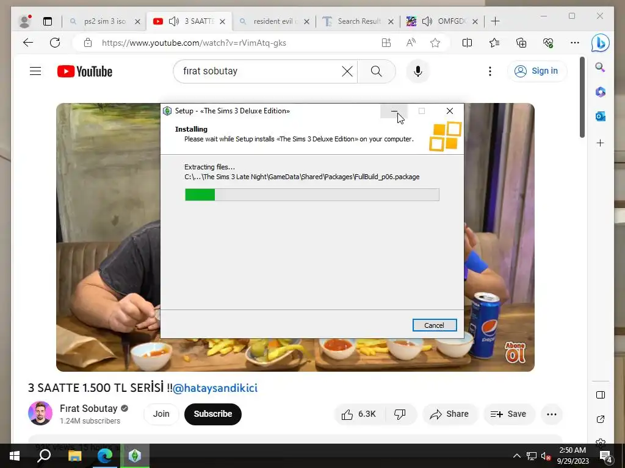Save the video to a playlist
The width and height of the screenshot is (625, 468).
click(508, 414)
